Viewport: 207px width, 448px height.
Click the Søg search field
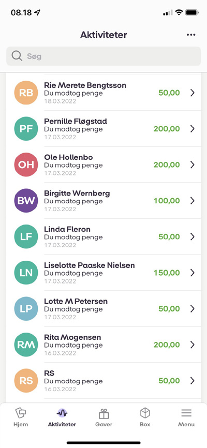coord(103,56)
